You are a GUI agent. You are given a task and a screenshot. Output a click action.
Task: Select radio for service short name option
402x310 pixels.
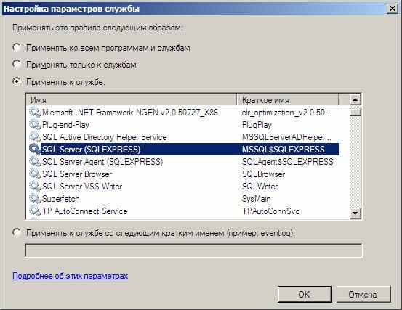17,233
